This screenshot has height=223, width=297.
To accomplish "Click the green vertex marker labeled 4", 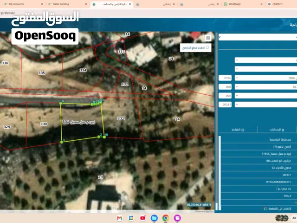I will (61, 103).
